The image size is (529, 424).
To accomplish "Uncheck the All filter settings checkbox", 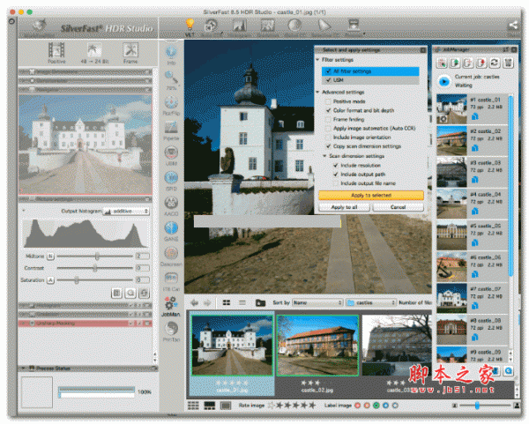I will 328,71.
